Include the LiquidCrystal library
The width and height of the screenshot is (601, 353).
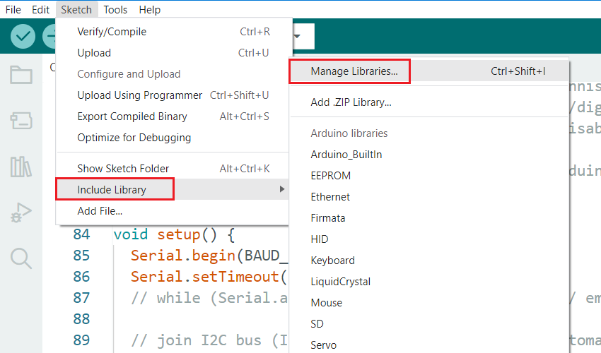click(341, 282)
